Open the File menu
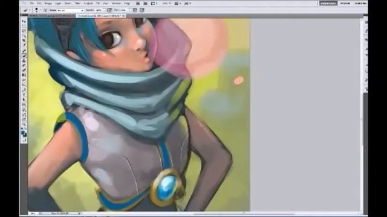The width and height of the screenshot is (387, 217). click(x=31, y=4)
